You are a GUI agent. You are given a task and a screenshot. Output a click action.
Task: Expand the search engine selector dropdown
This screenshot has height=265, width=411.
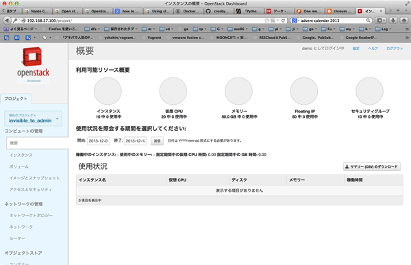(295, 21)
